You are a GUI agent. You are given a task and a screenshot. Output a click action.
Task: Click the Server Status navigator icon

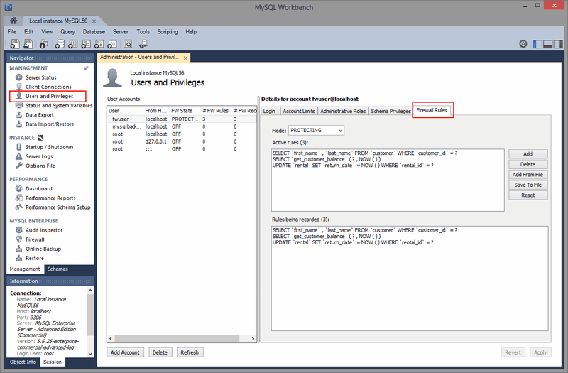point(19,77)
